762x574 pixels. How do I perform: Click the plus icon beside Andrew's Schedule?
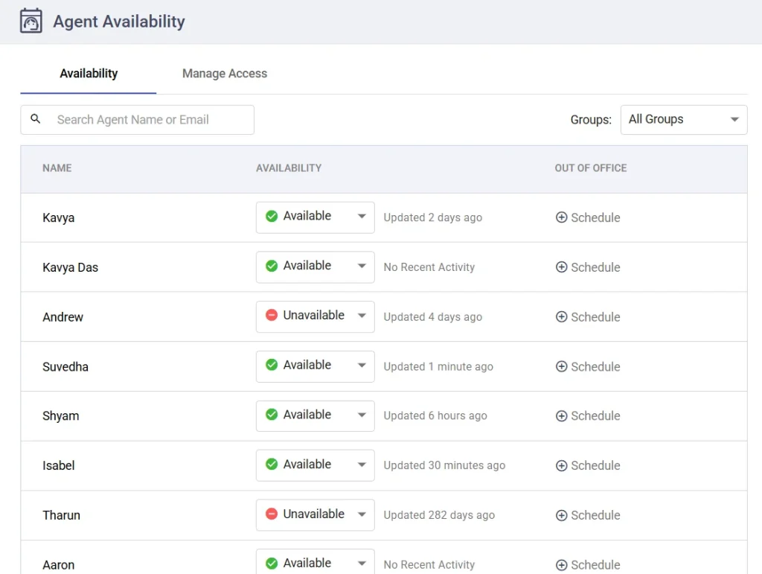pyautogui.click(x=561, y=317)
